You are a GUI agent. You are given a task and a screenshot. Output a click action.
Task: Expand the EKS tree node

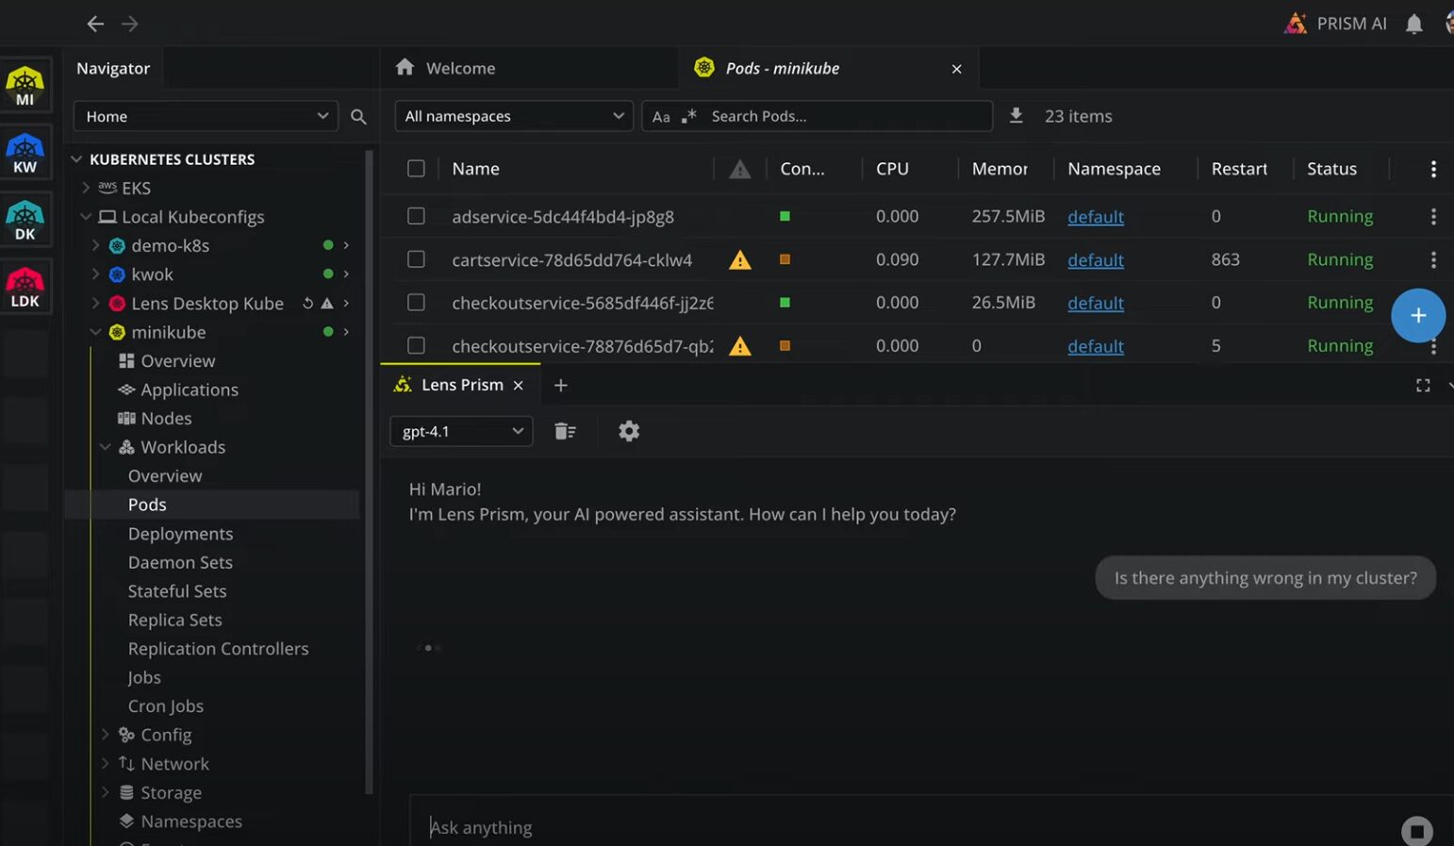click(x=86, y=188)
